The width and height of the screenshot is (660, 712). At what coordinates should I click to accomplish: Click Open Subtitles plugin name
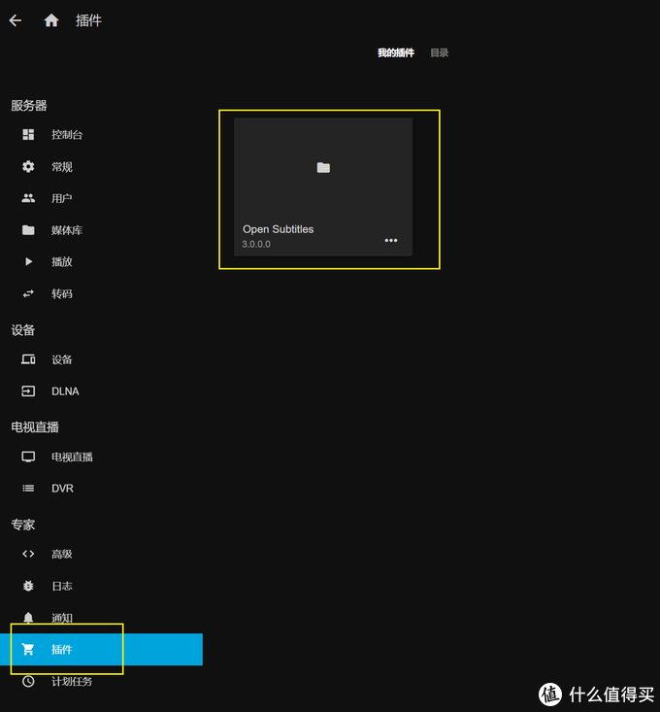[x=278, y=229]
